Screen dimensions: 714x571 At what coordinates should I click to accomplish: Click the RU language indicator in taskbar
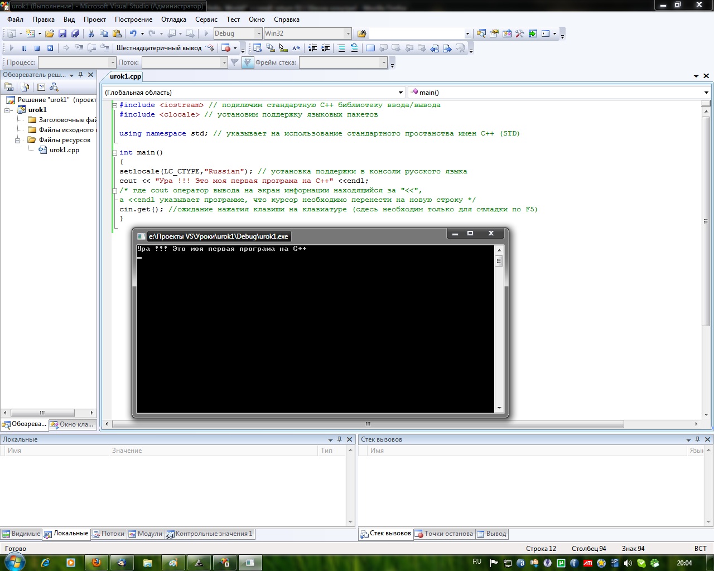pos(477,562)
